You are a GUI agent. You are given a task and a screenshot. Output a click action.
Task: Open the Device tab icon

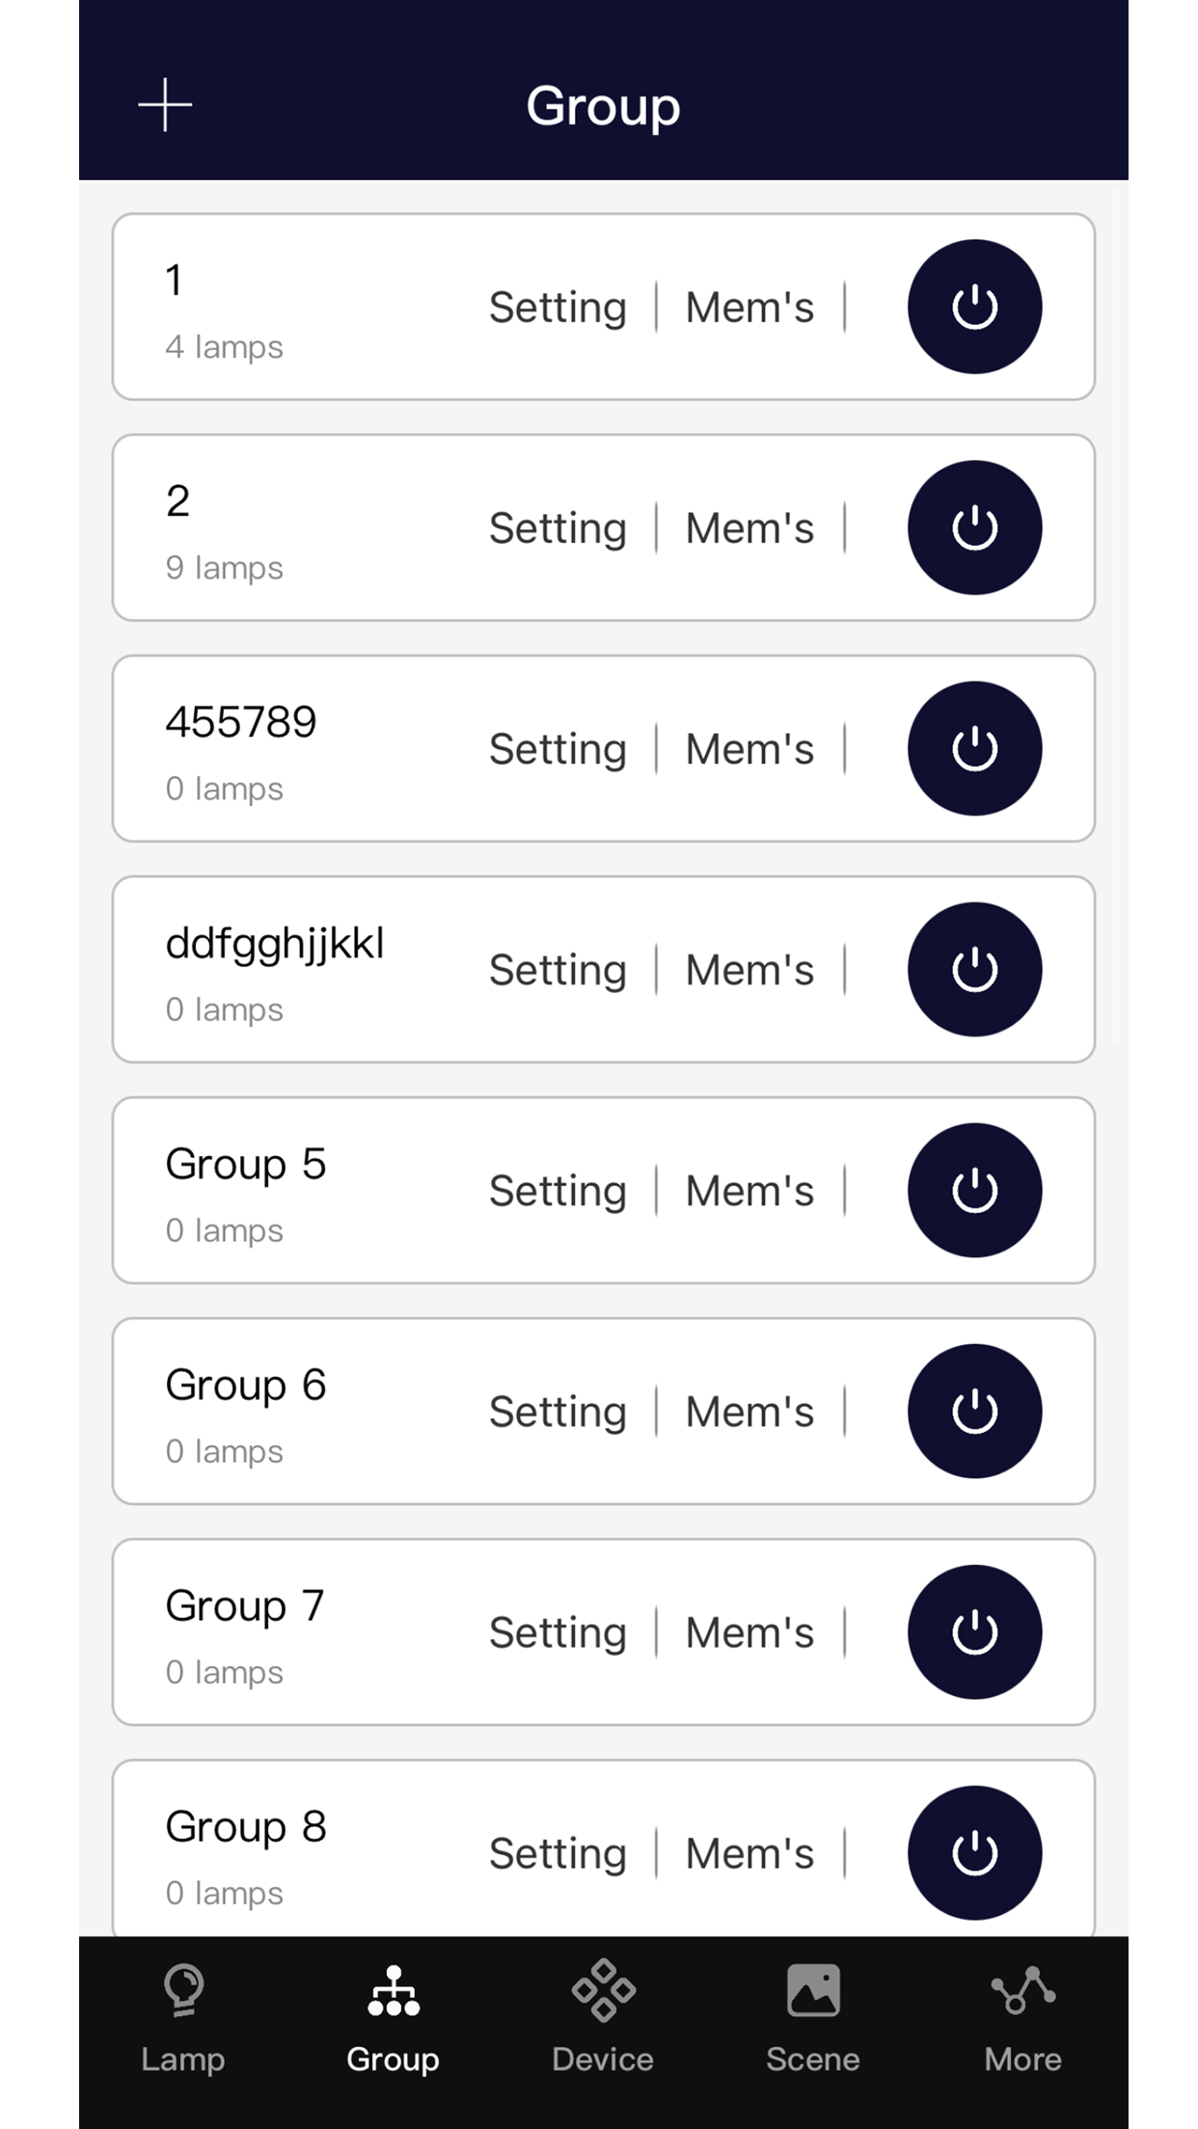(603, 1990)
